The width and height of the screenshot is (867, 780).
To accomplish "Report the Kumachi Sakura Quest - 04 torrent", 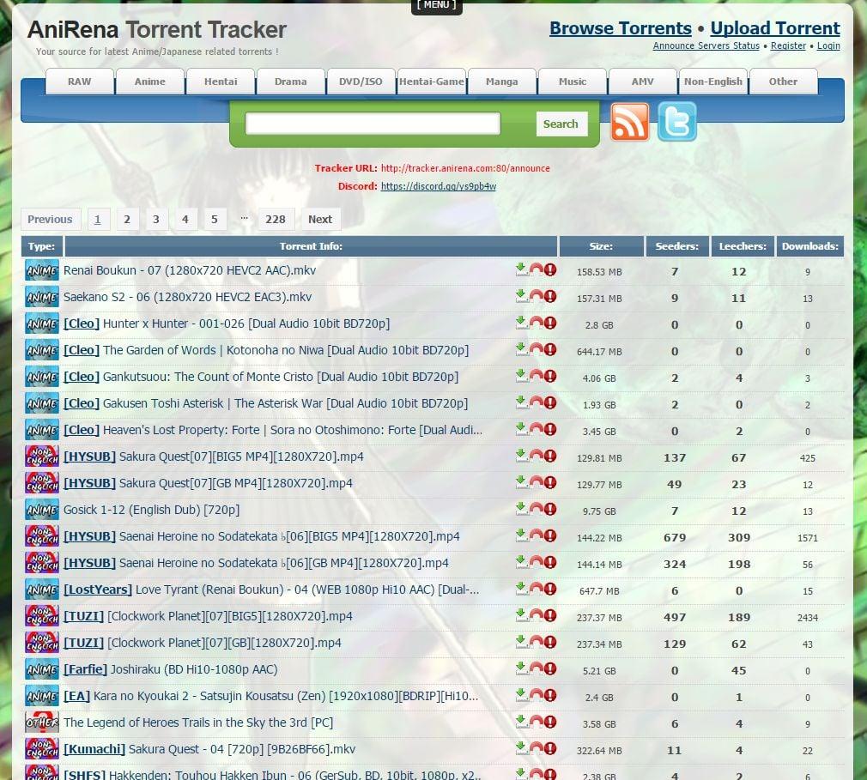I will click(550, 748).
